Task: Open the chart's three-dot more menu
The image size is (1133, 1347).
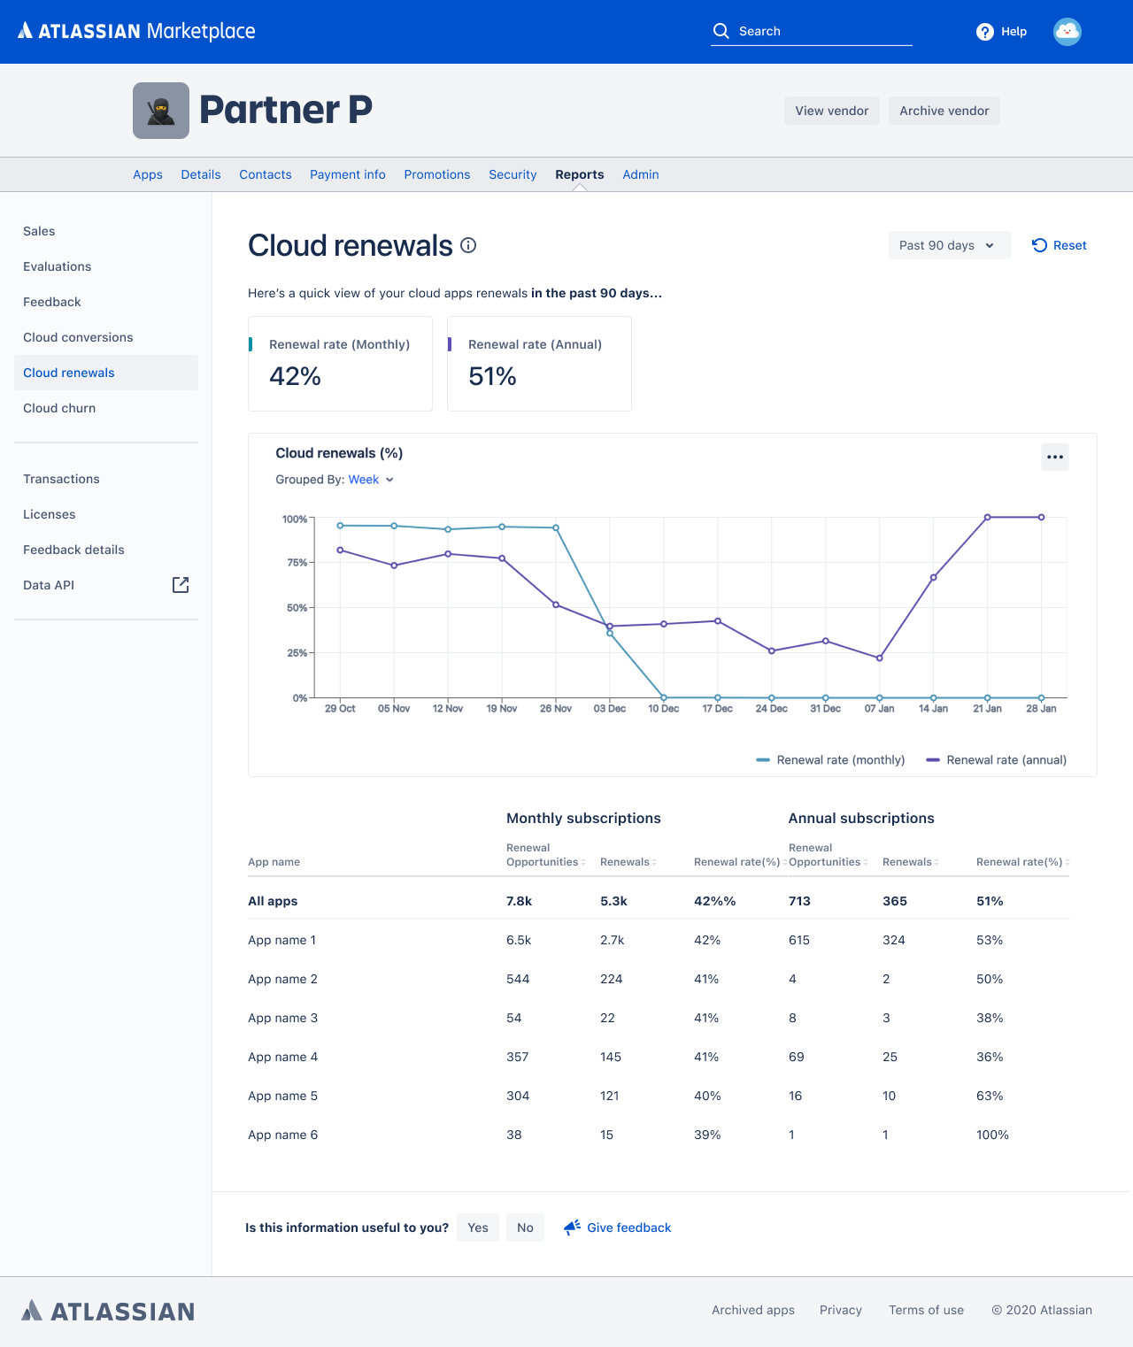Action: (x=1054, y=457)
